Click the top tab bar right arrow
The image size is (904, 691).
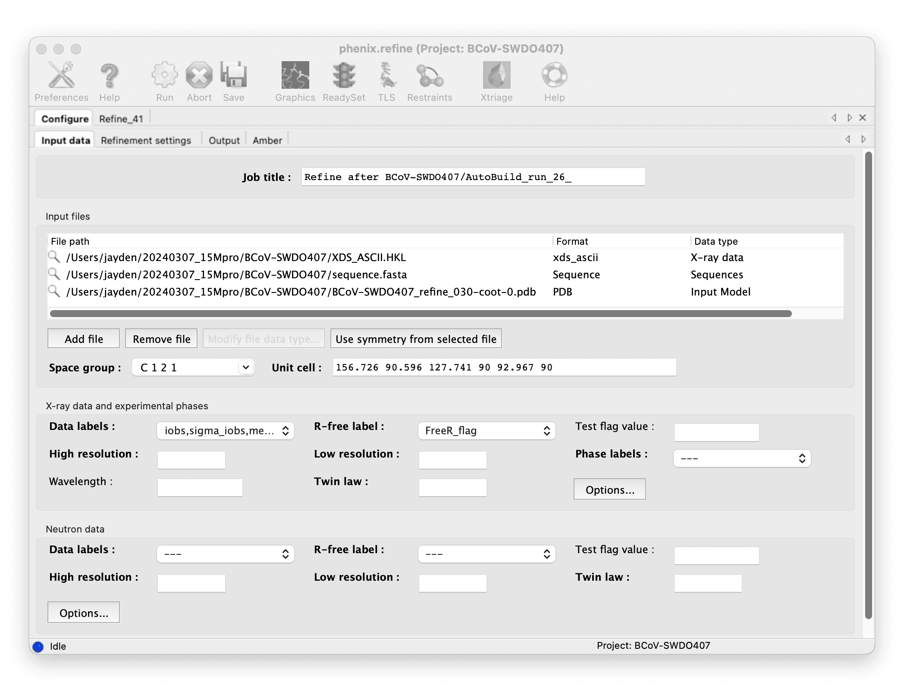point(849,118)
